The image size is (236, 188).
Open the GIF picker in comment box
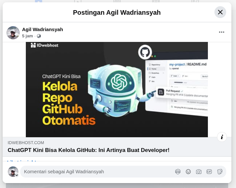pos(209,172)
